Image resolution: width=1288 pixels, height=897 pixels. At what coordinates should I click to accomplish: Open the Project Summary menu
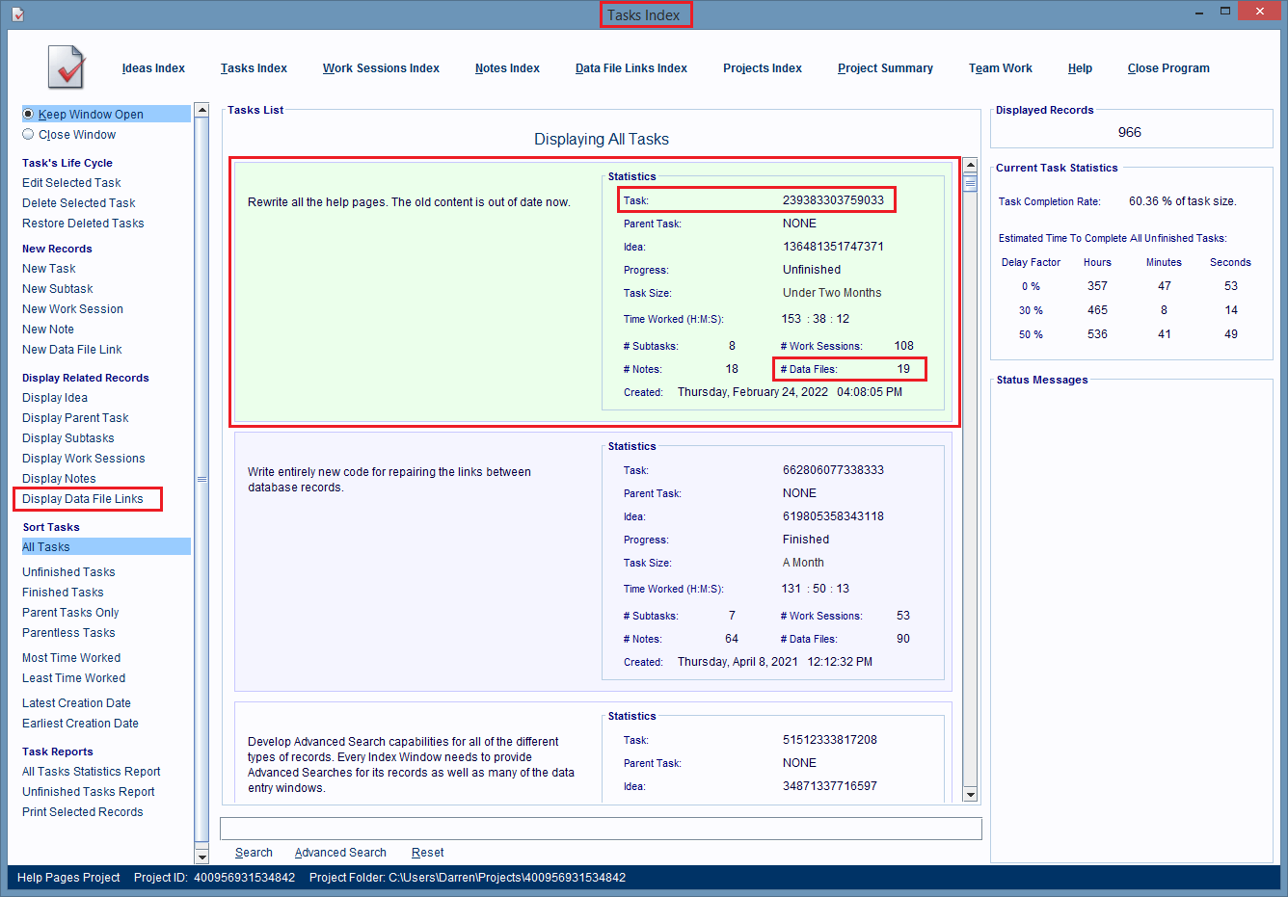[x=885, y=68]
